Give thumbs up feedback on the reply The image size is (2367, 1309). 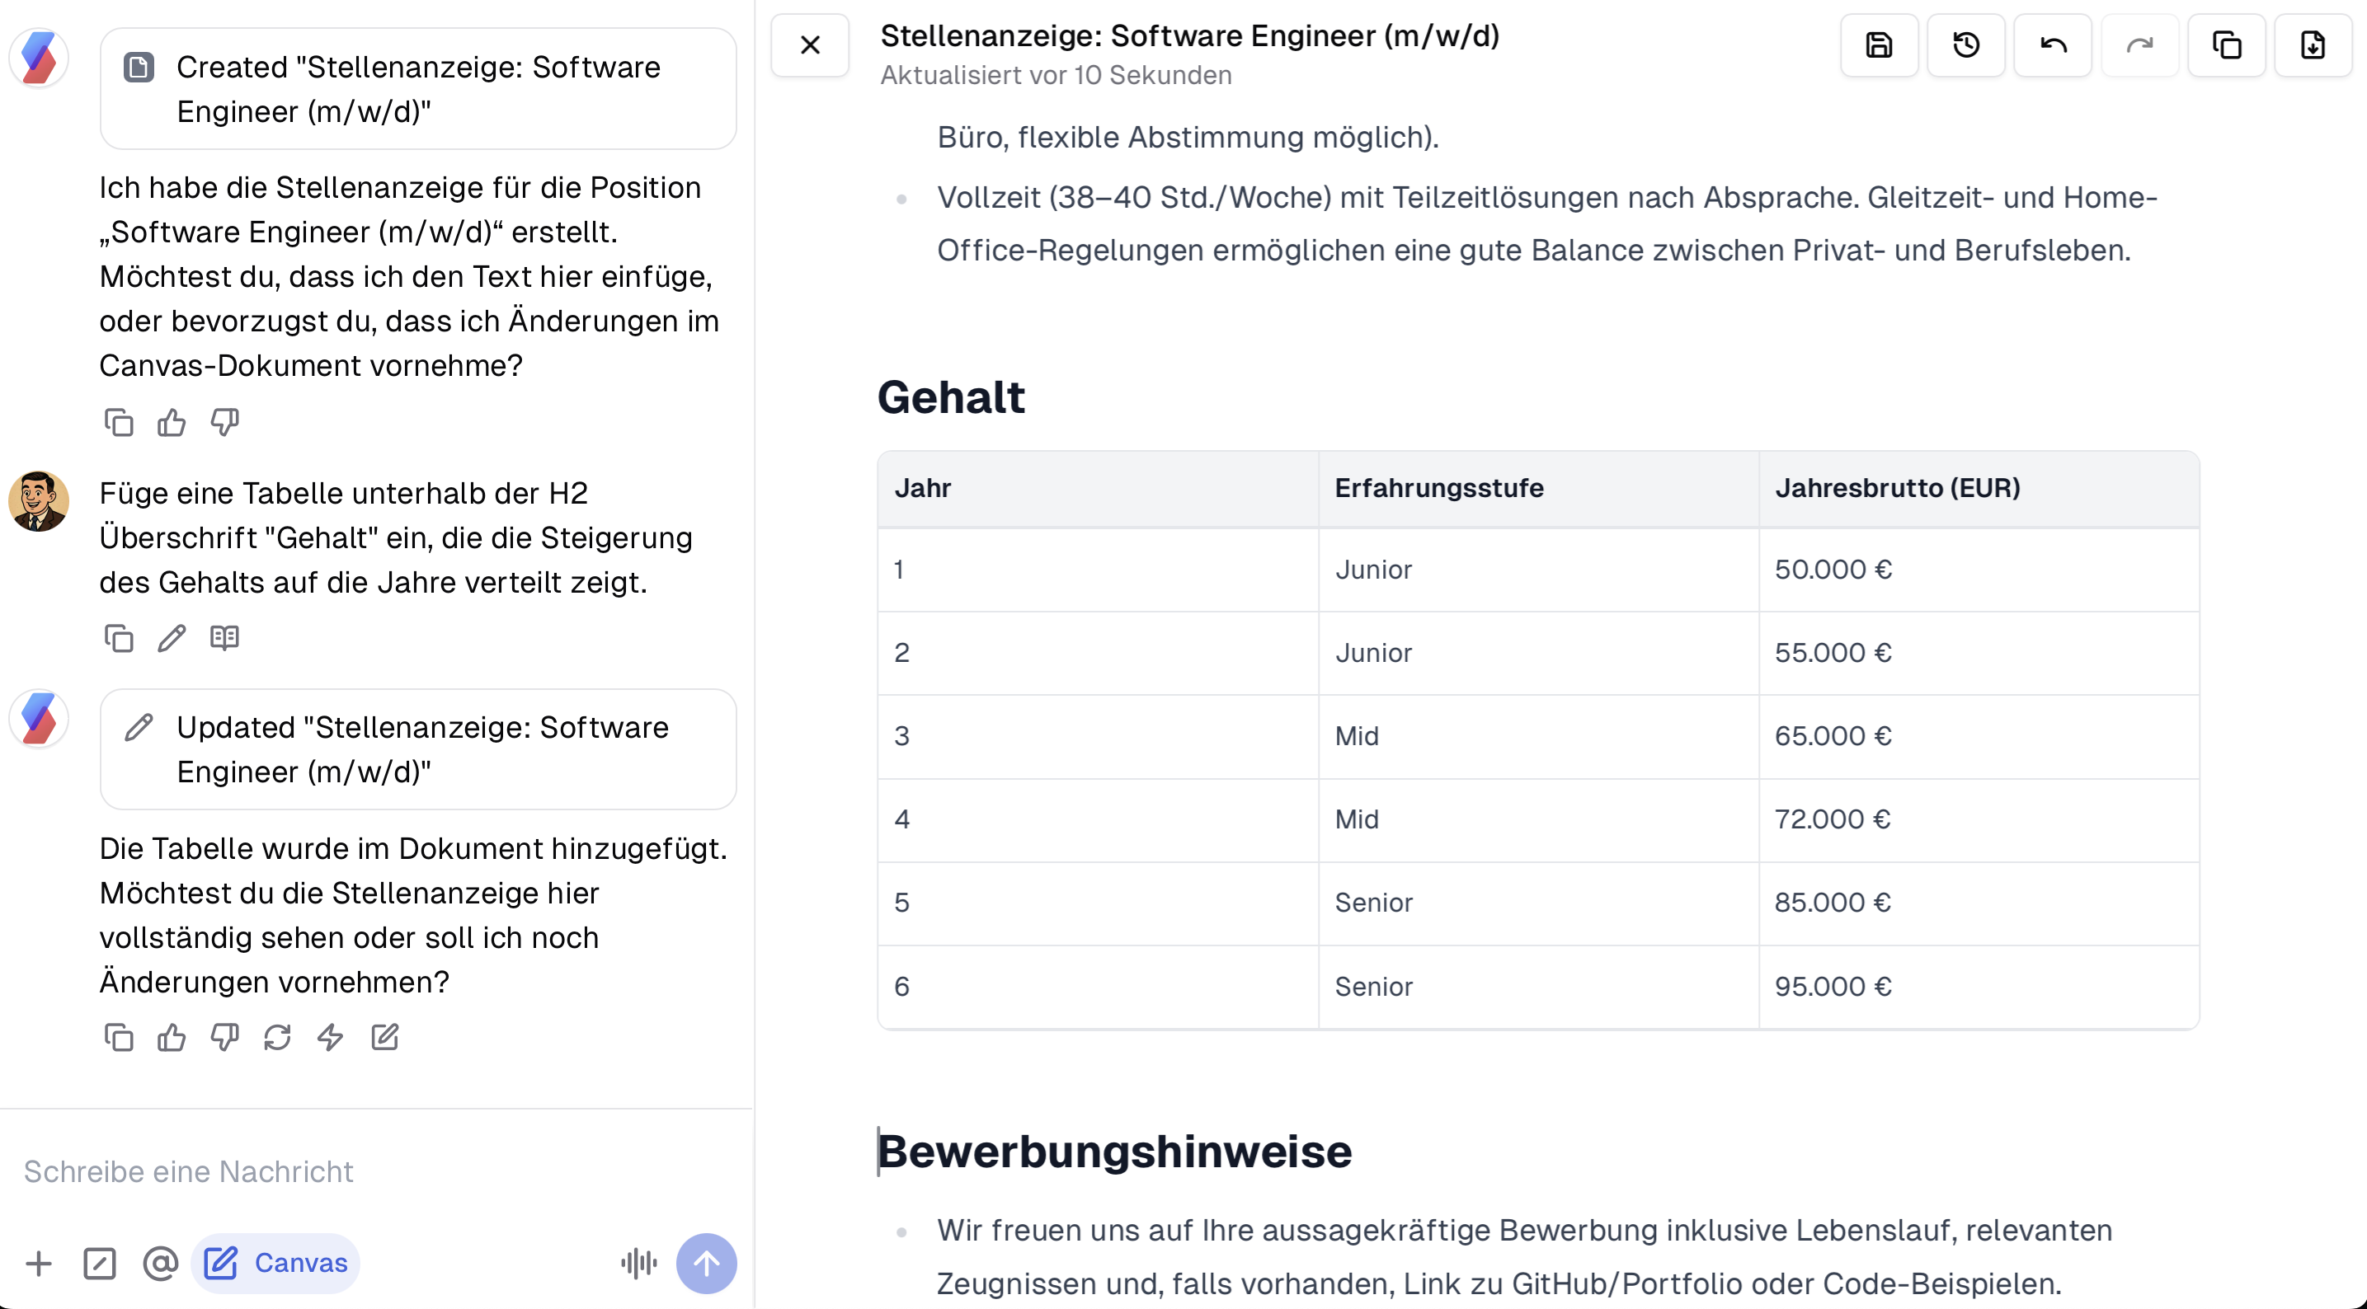[171, 1038]
